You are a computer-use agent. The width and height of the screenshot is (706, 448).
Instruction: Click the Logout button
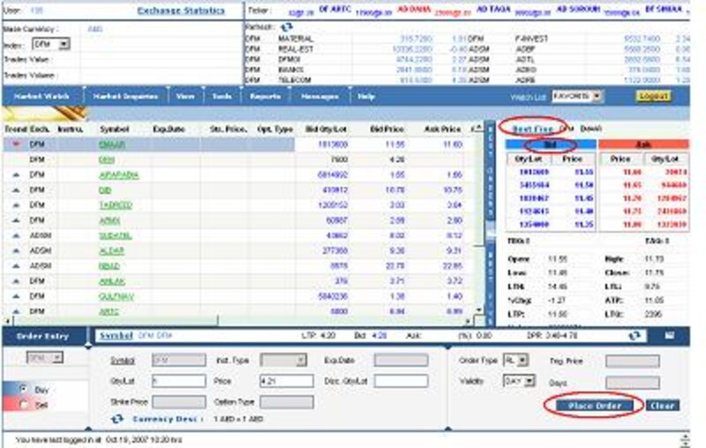pyautogui.click(x=653, y=95)
